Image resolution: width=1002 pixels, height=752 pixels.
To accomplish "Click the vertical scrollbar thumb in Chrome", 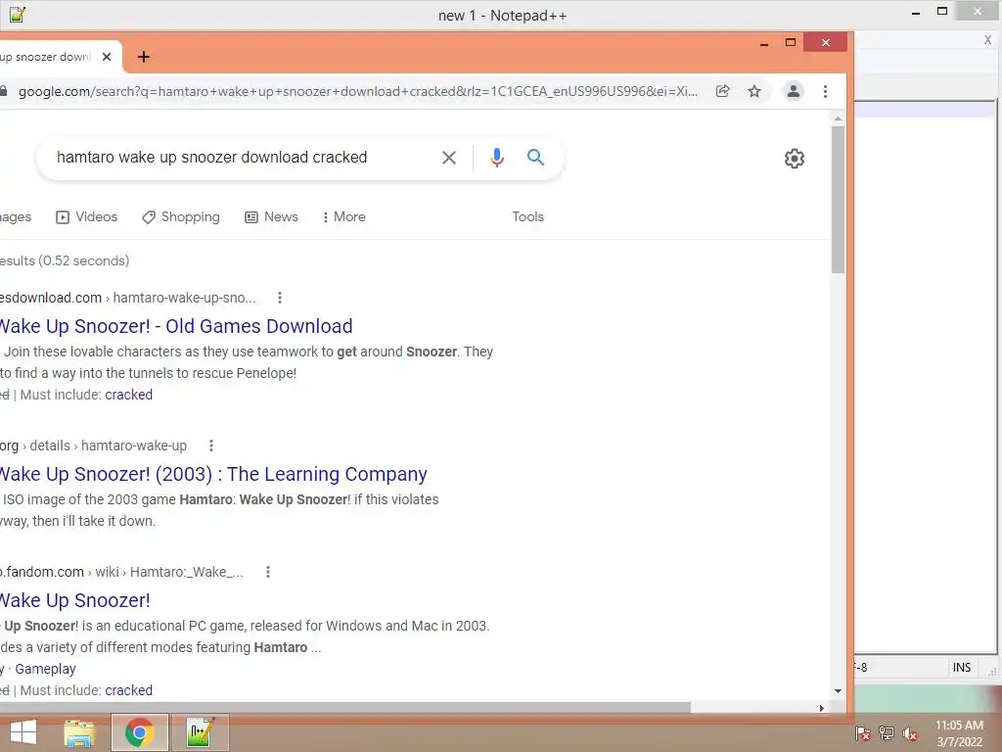I will pyautogui.click(x=838, y=200).
